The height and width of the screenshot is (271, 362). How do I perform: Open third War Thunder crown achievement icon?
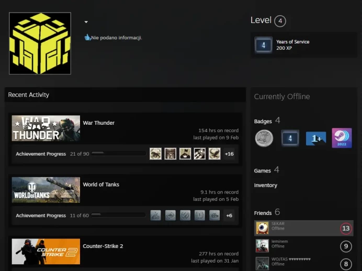tap(185, 154)
